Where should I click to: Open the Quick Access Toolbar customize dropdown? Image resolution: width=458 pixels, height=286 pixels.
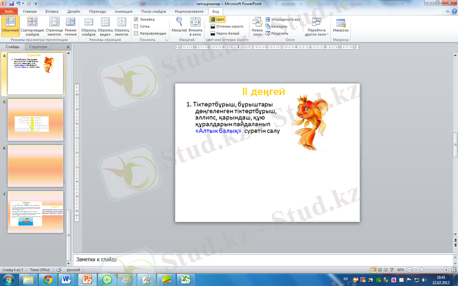[x=35, y=3]
